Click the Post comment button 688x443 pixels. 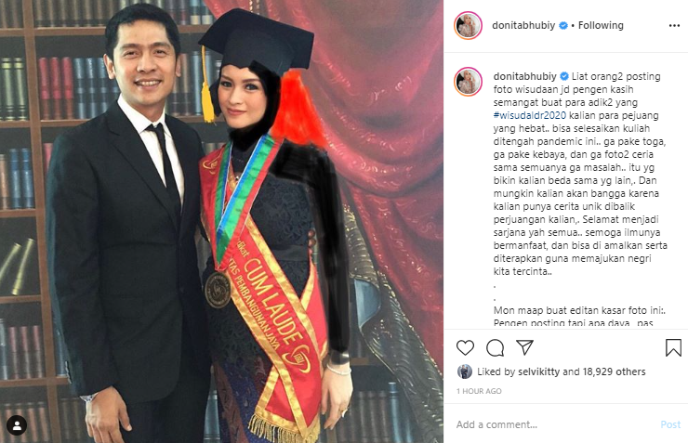(670, 424)
